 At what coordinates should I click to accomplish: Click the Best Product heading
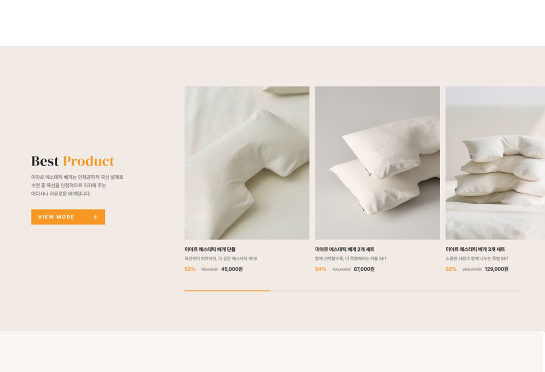(x=73, y=161)
